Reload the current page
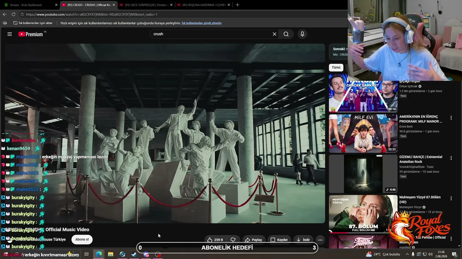The height and width of the screenshot is (259, 462). [13, 14]
